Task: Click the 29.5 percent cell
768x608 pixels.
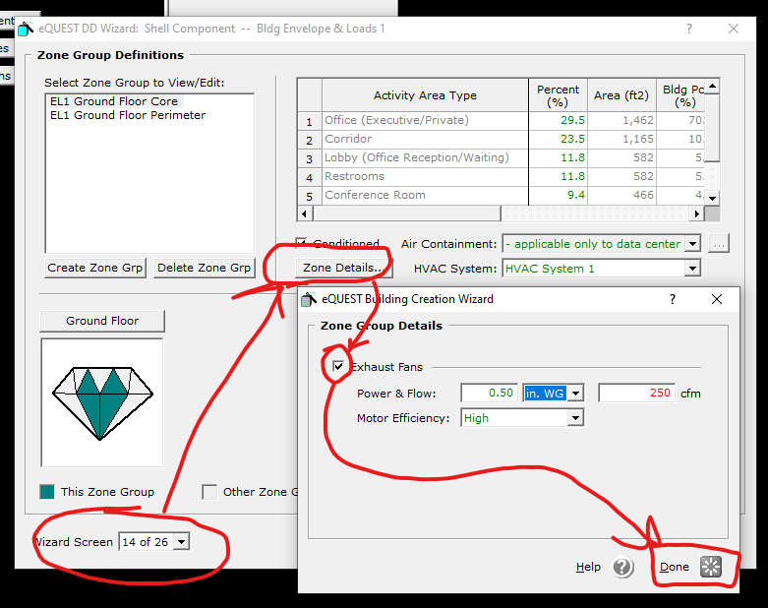Action: tap(558, 121)
